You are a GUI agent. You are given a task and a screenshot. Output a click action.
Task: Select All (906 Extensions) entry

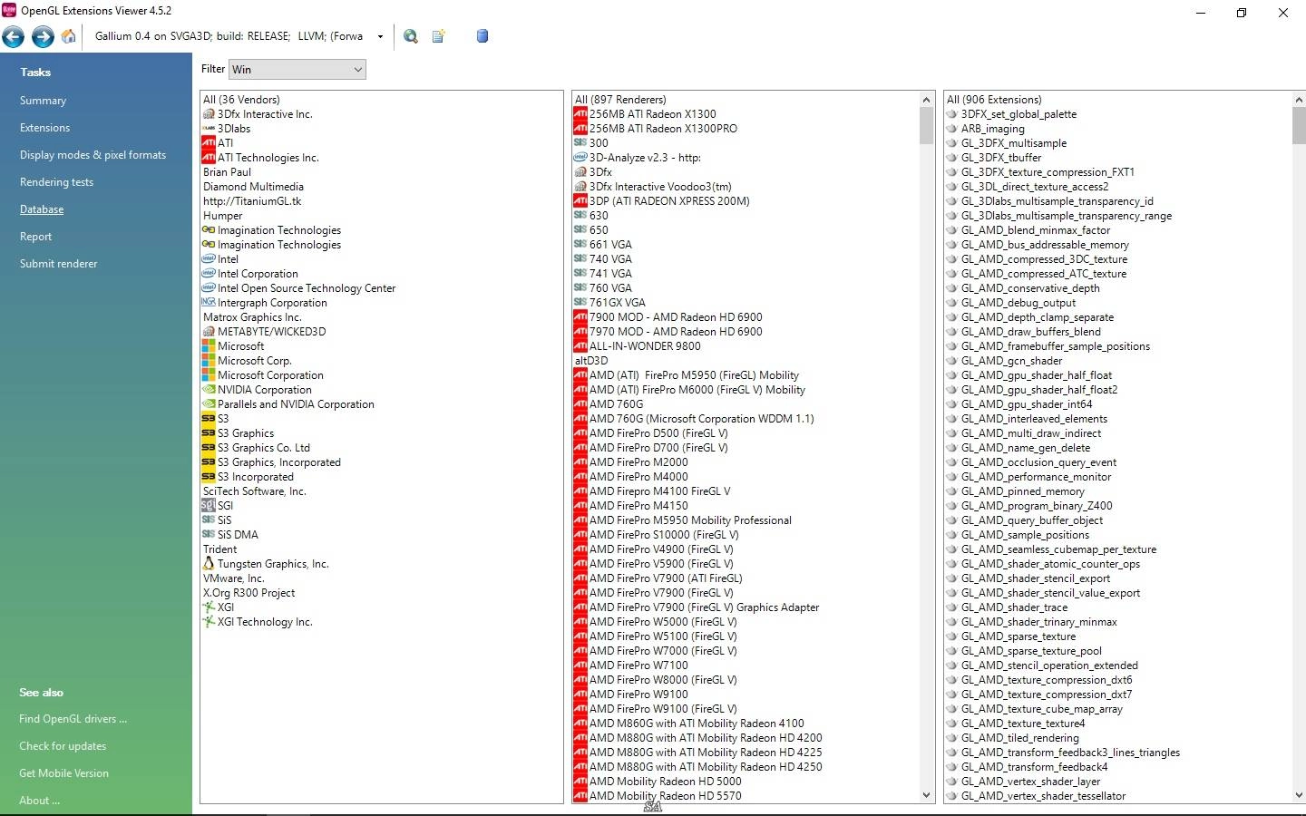coord(994,100)
